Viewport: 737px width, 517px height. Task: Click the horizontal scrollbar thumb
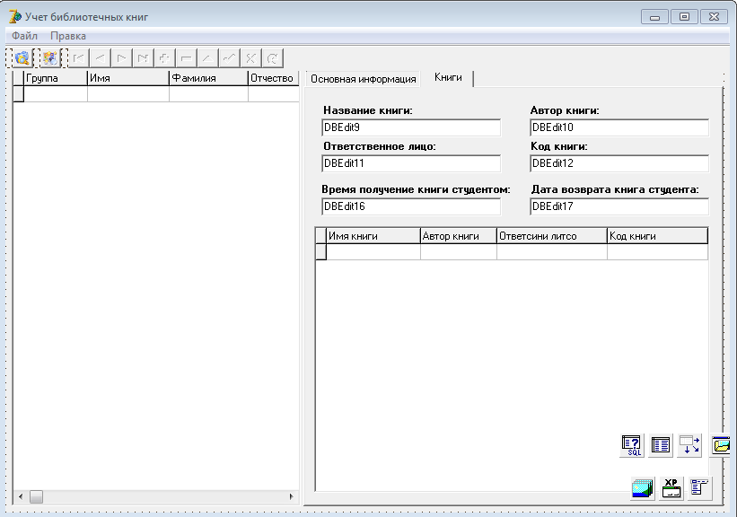pyautogui.click(x=36, y=496)
